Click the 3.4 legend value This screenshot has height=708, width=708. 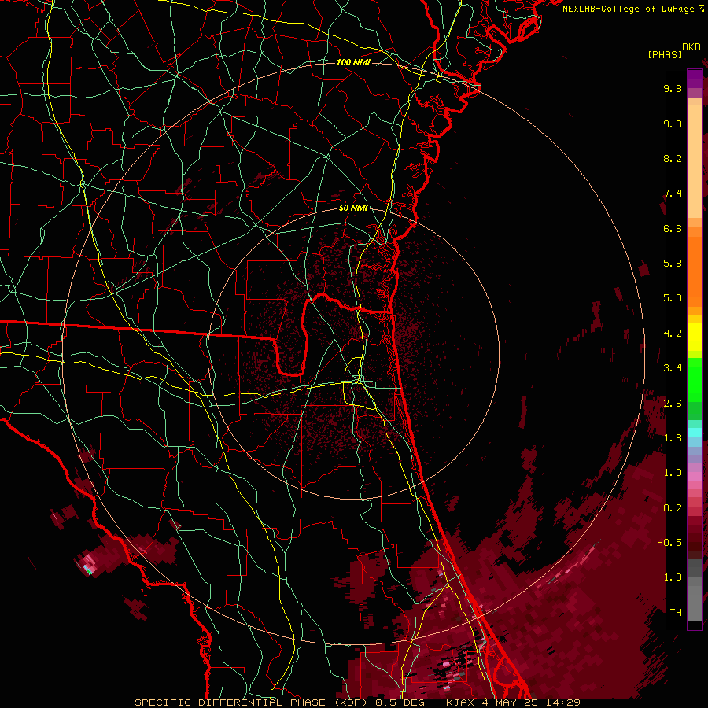point(673,368)
